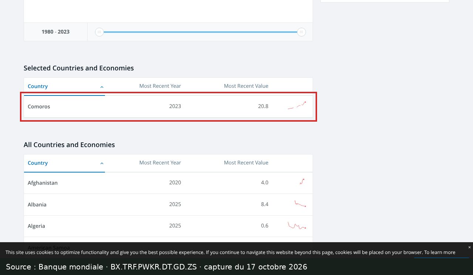The height and width of the screenshot is (275, 473).
Task: Open the Afghanistan country link
Action: 42,183
